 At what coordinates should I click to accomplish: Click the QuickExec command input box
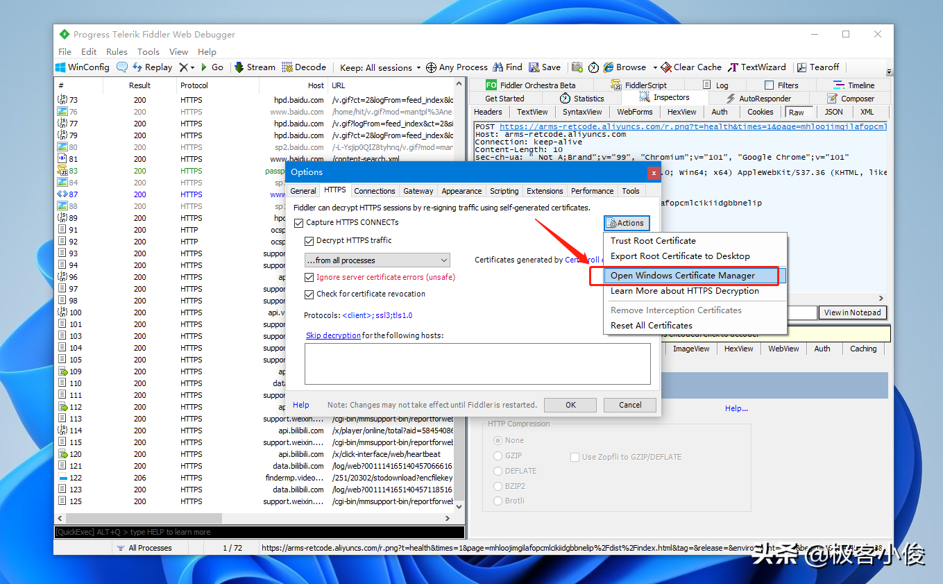[259, 532]
